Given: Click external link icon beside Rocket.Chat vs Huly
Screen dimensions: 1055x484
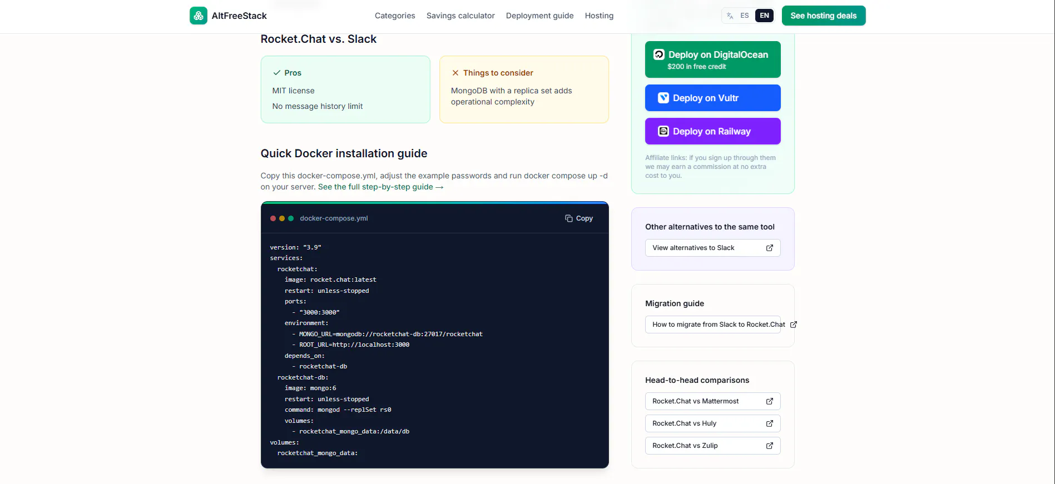Looking at the screenshot, I should (770, 423).
